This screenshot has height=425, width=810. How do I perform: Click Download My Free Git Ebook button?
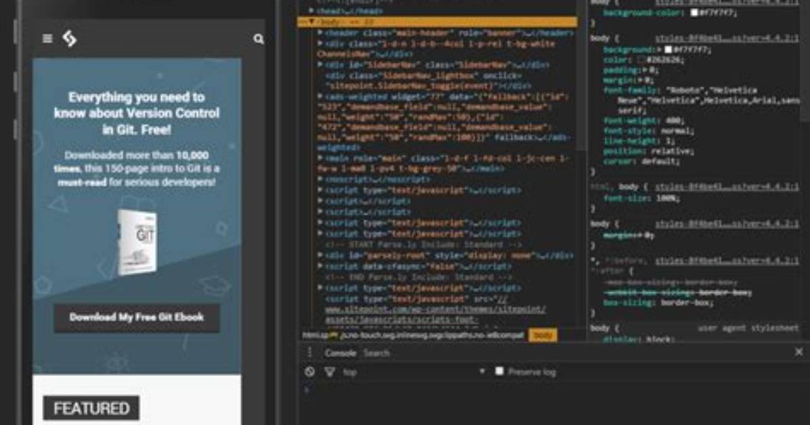(x=137, y=317)
